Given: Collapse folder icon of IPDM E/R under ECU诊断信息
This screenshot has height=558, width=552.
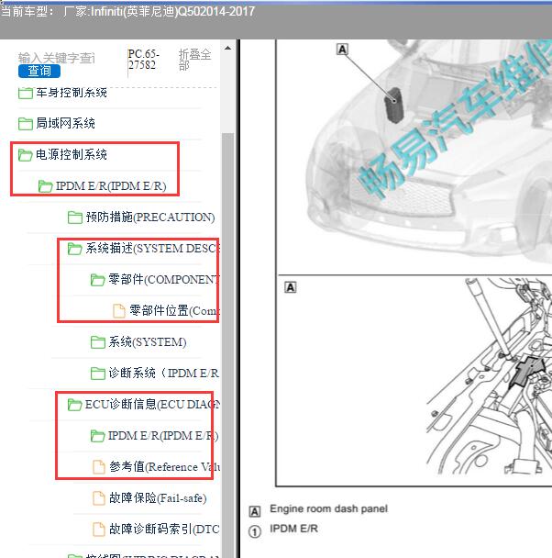Looking at the screenshot, I should coord(97,436).
